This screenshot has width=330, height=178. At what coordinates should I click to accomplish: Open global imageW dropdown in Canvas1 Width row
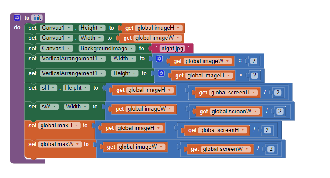[x=157, y=38]
